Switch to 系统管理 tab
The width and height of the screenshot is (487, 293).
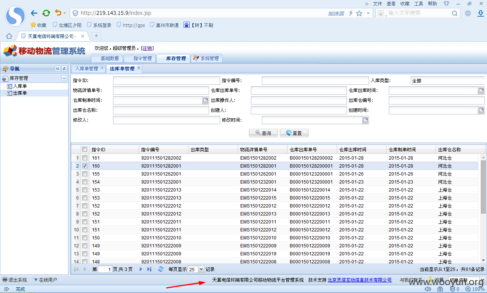[206, 58]
